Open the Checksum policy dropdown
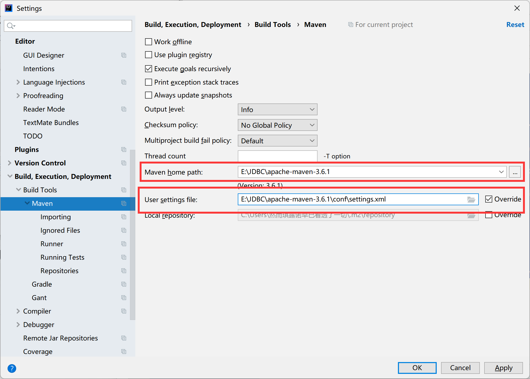Viewport: 530px width, 379px height. point(277,125)
